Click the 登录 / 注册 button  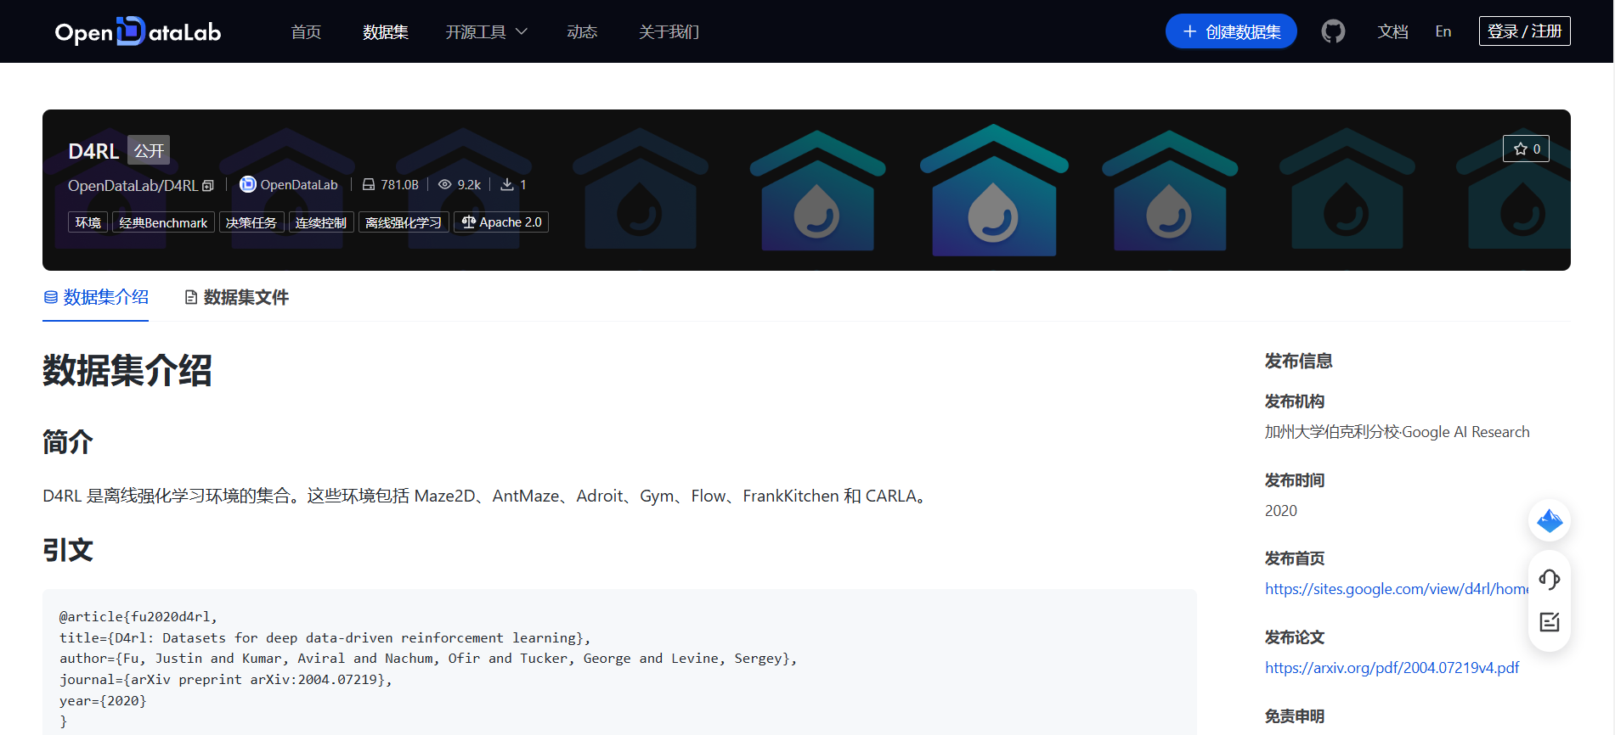point(1524,31)
